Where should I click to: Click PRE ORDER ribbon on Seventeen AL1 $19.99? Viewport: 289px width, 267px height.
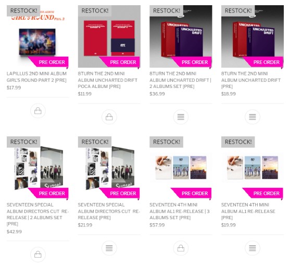(263, 193)
